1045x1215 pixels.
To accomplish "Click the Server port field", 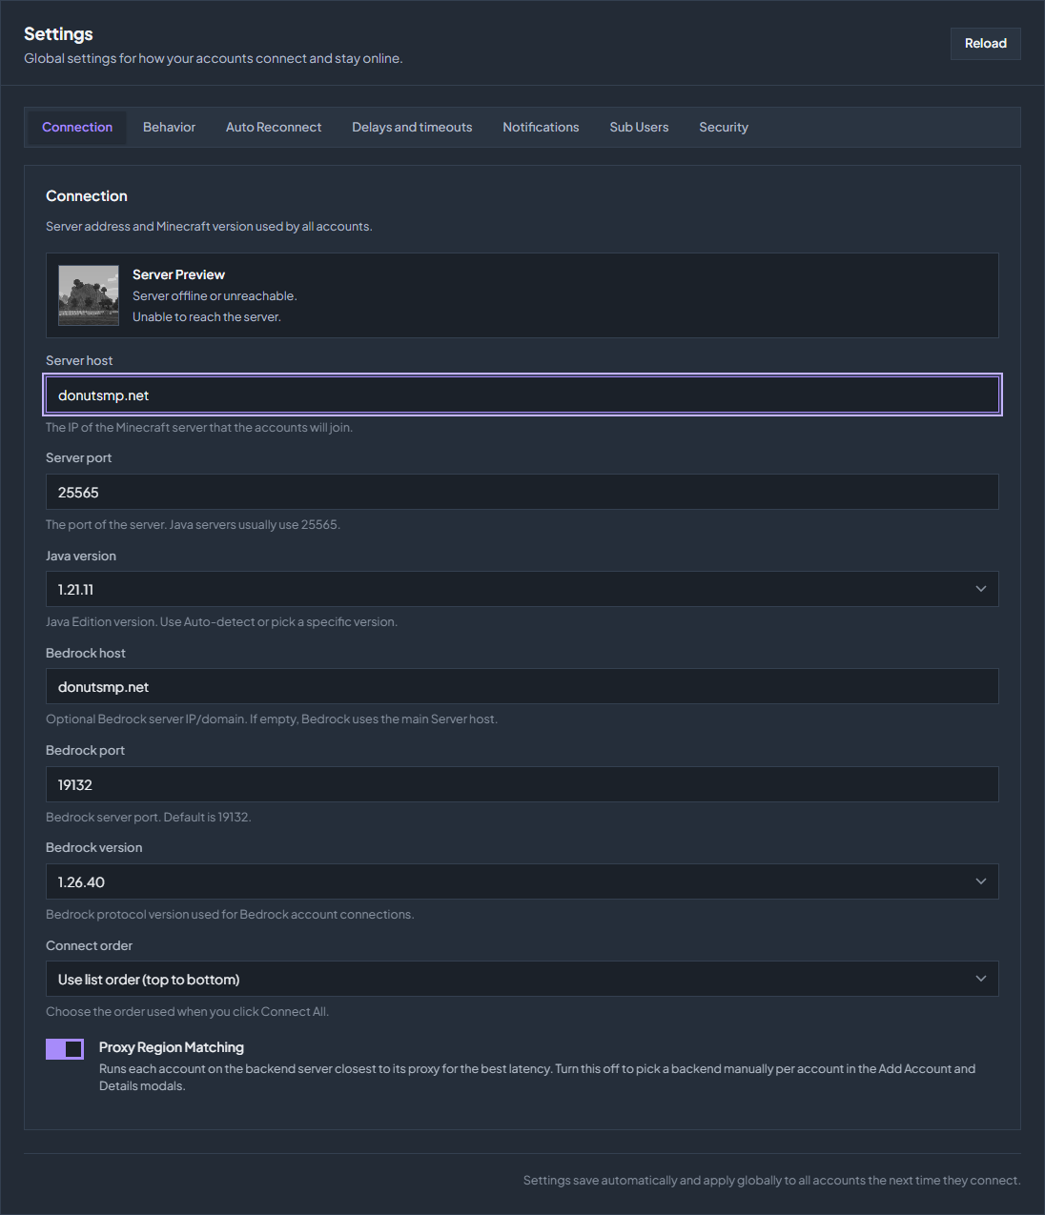I will 522,492.
